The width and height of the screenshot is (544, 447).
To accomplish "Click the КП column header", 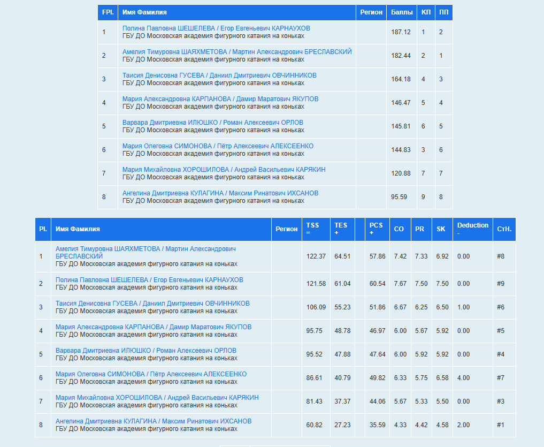I will [x=426, y=12].
